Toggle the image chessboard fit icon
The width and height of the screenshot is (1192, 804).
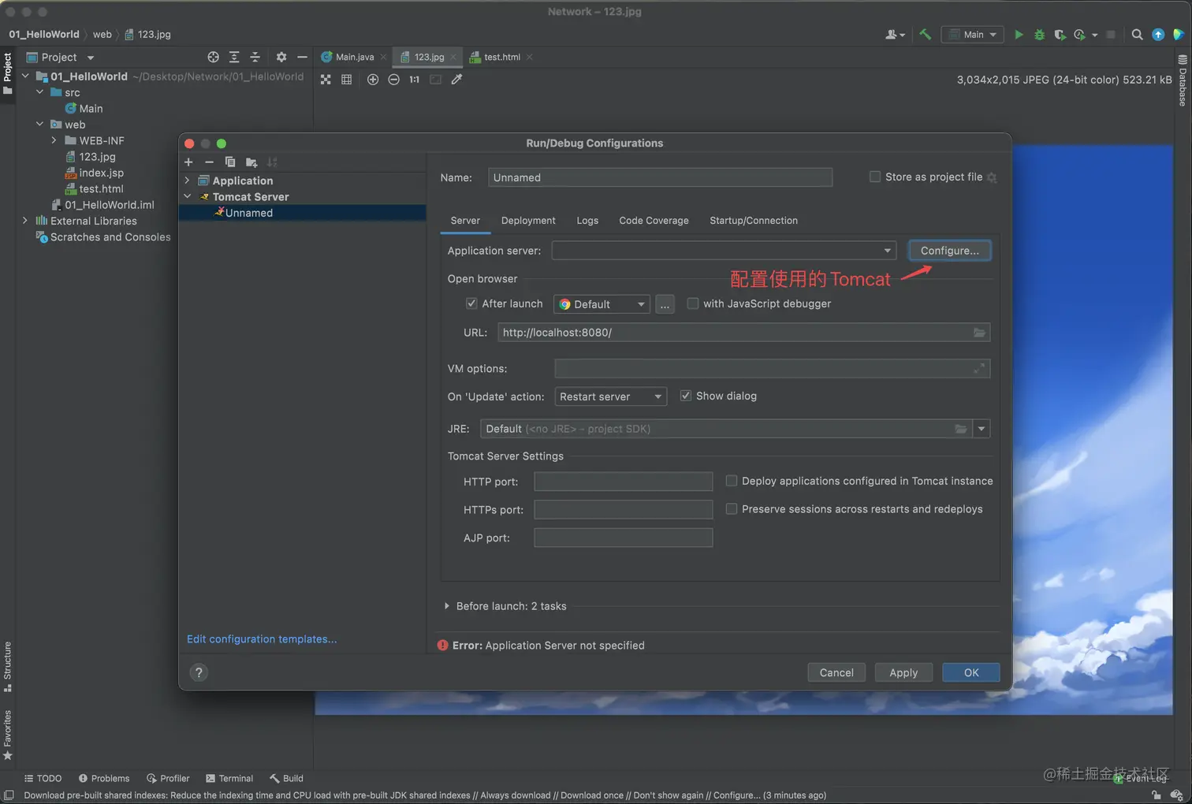[326, 80]
